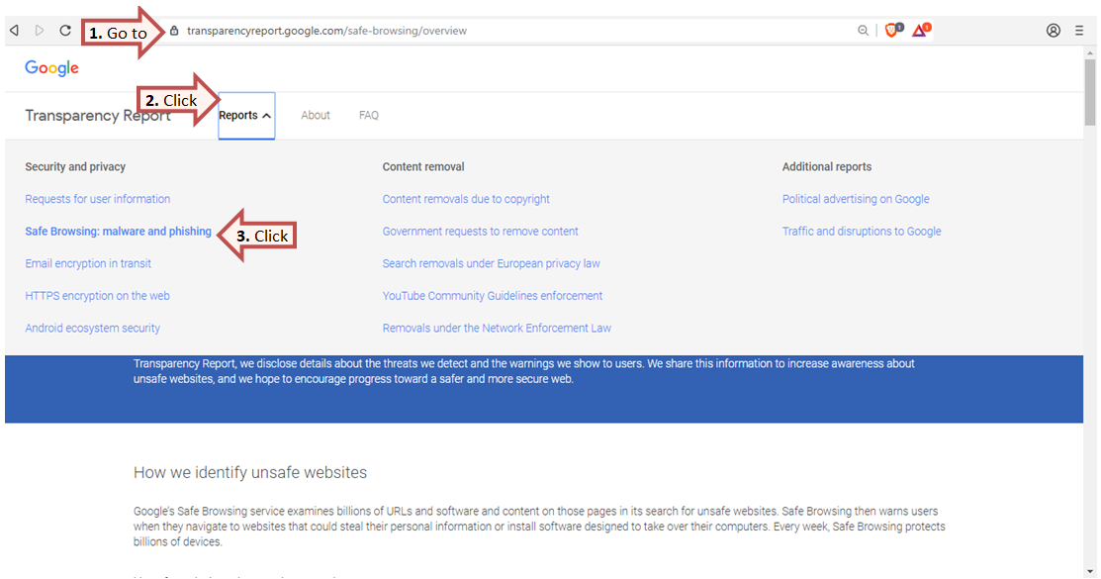Open the zoom magnifier icon in address bar
1101x579 pixels.
coord(863,31)
